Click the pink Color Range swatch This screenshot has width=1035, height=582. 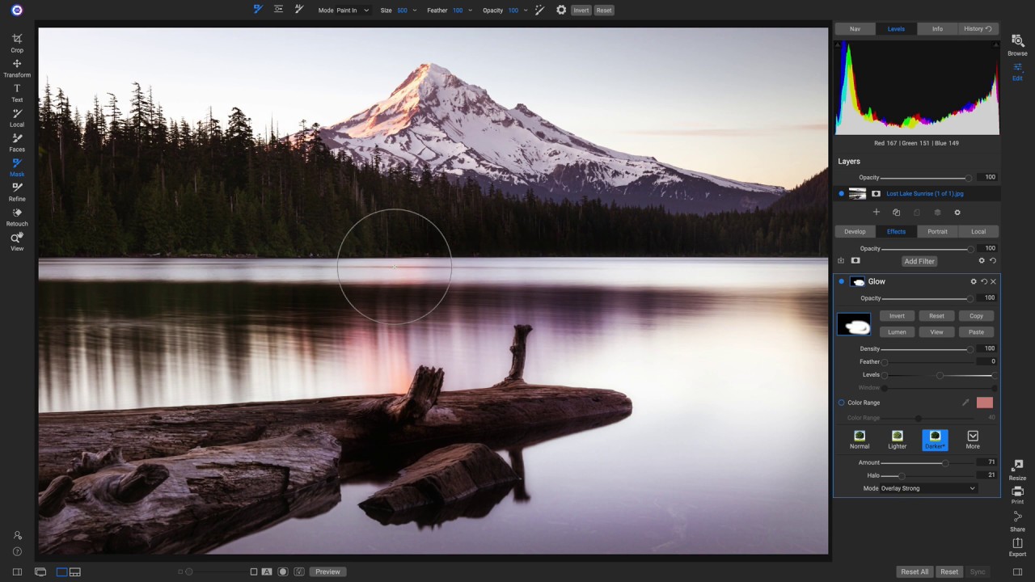point(984,403)
